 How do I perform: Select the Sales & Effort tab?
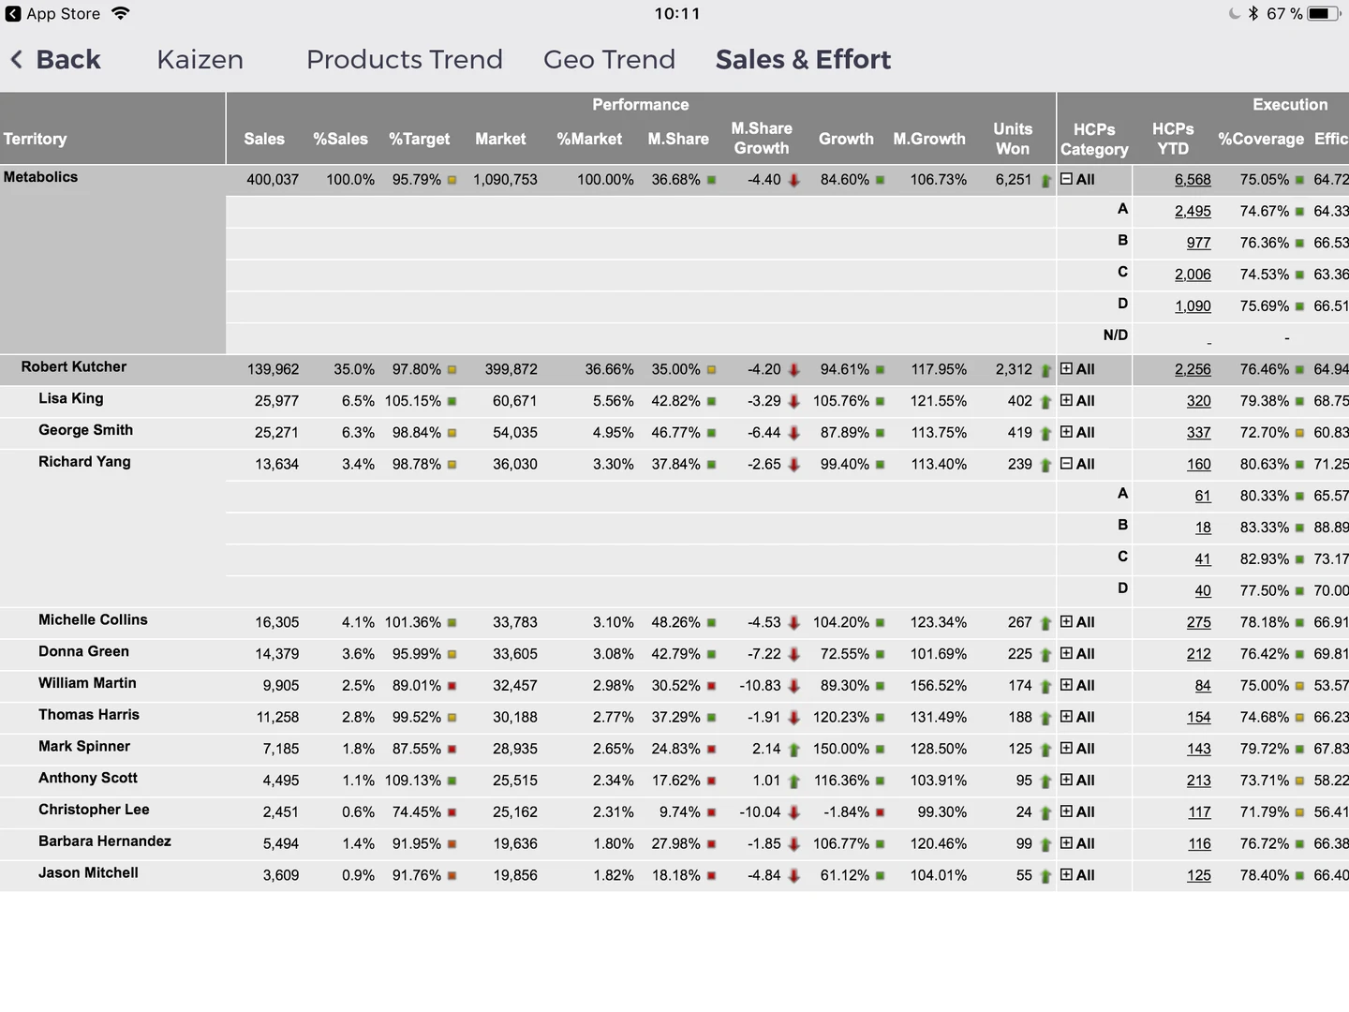(803, 59)
